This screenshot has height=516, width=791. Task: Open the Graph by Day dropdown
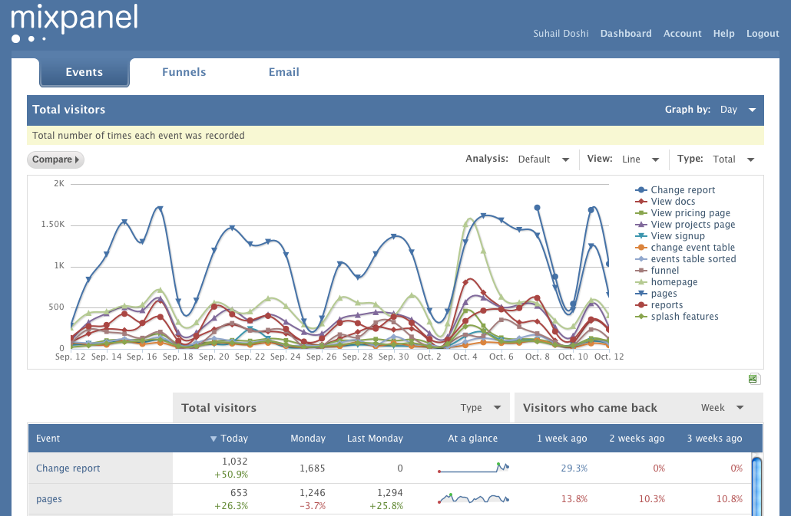738,110
